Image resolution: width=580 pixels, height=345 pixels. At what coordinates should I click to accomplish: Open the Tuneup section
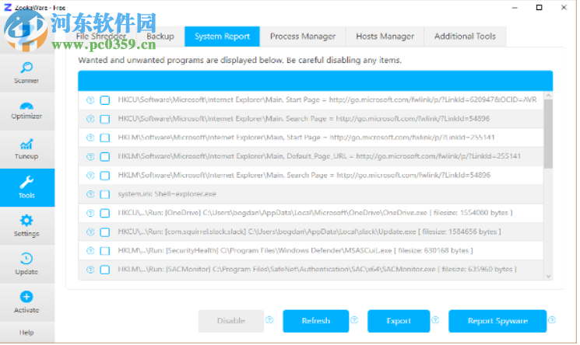click(26, 150)
